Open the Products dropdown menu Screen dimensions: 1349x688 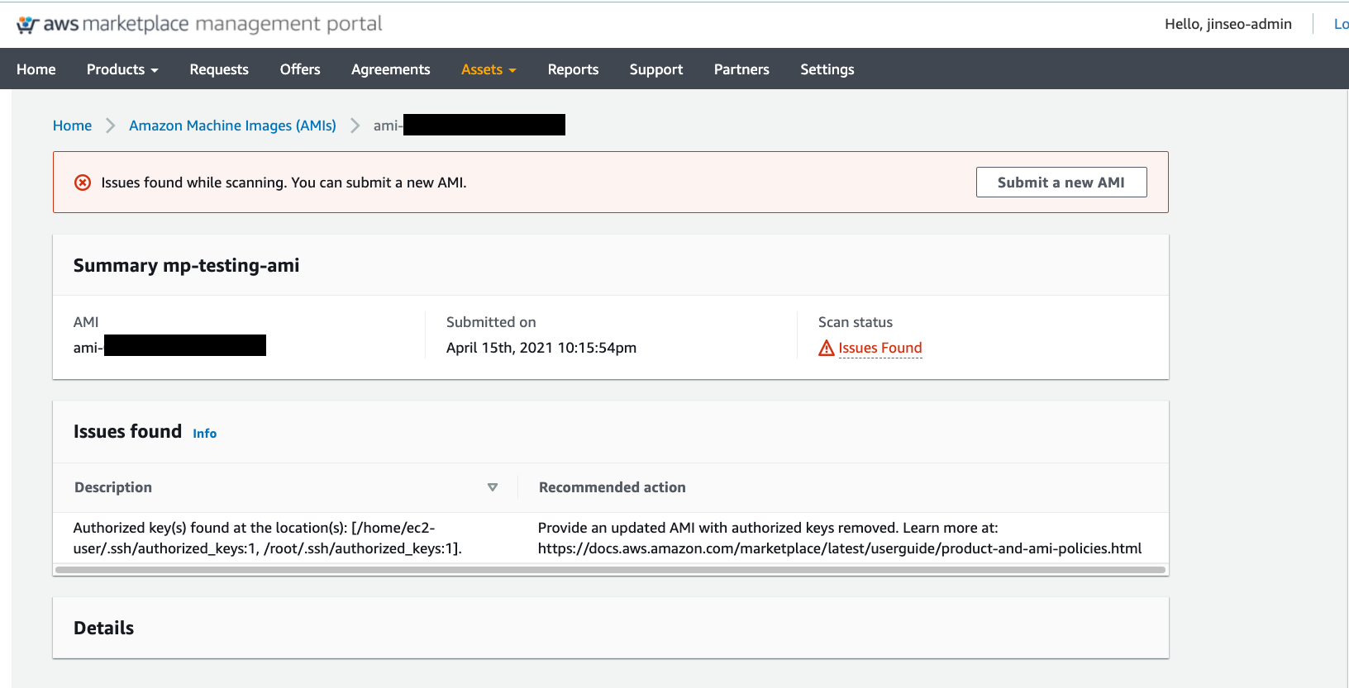point(122,69)
